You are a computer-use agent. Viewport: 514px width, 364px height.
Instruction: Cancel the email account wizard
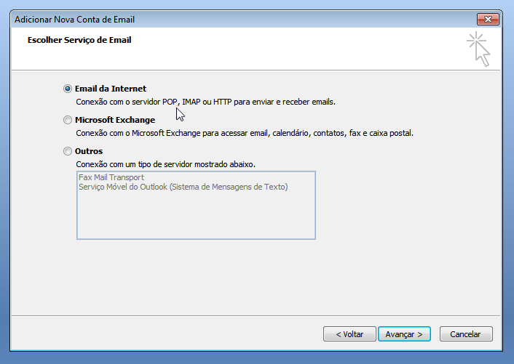click(x=465, y=334)
